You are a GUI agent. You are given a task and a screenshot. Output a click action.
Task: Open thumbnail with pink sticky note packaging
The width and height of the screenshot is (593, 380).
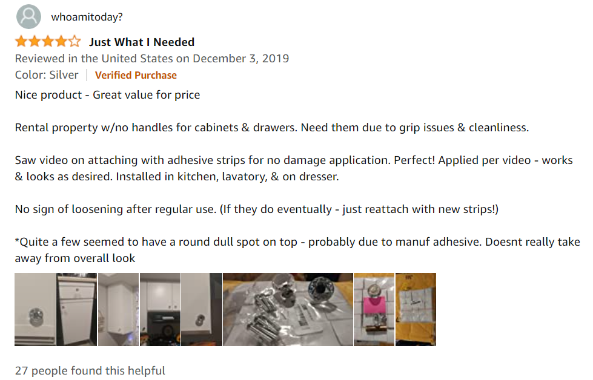pos(374,309)
